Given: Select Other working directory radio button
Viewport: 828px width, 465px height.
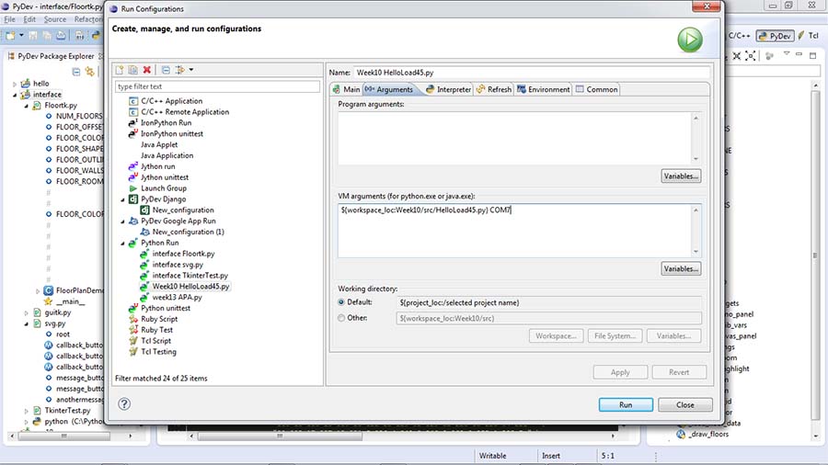Looking at the screenshot, I should tap(341, 318).
